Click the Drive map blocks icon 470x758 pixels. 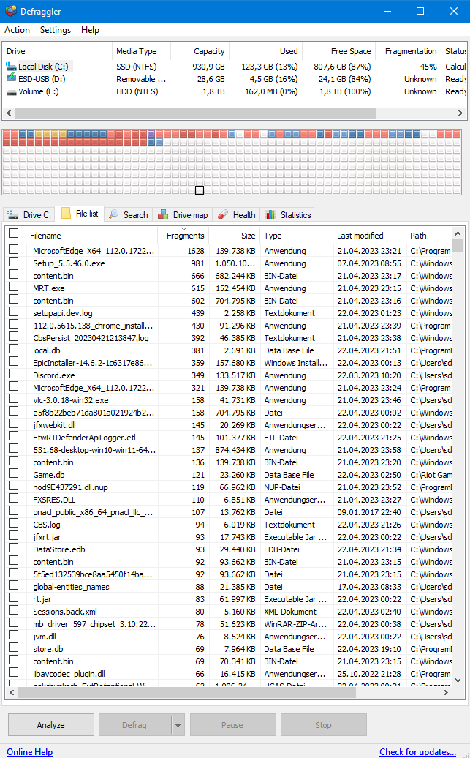click(x=164, y=214)
